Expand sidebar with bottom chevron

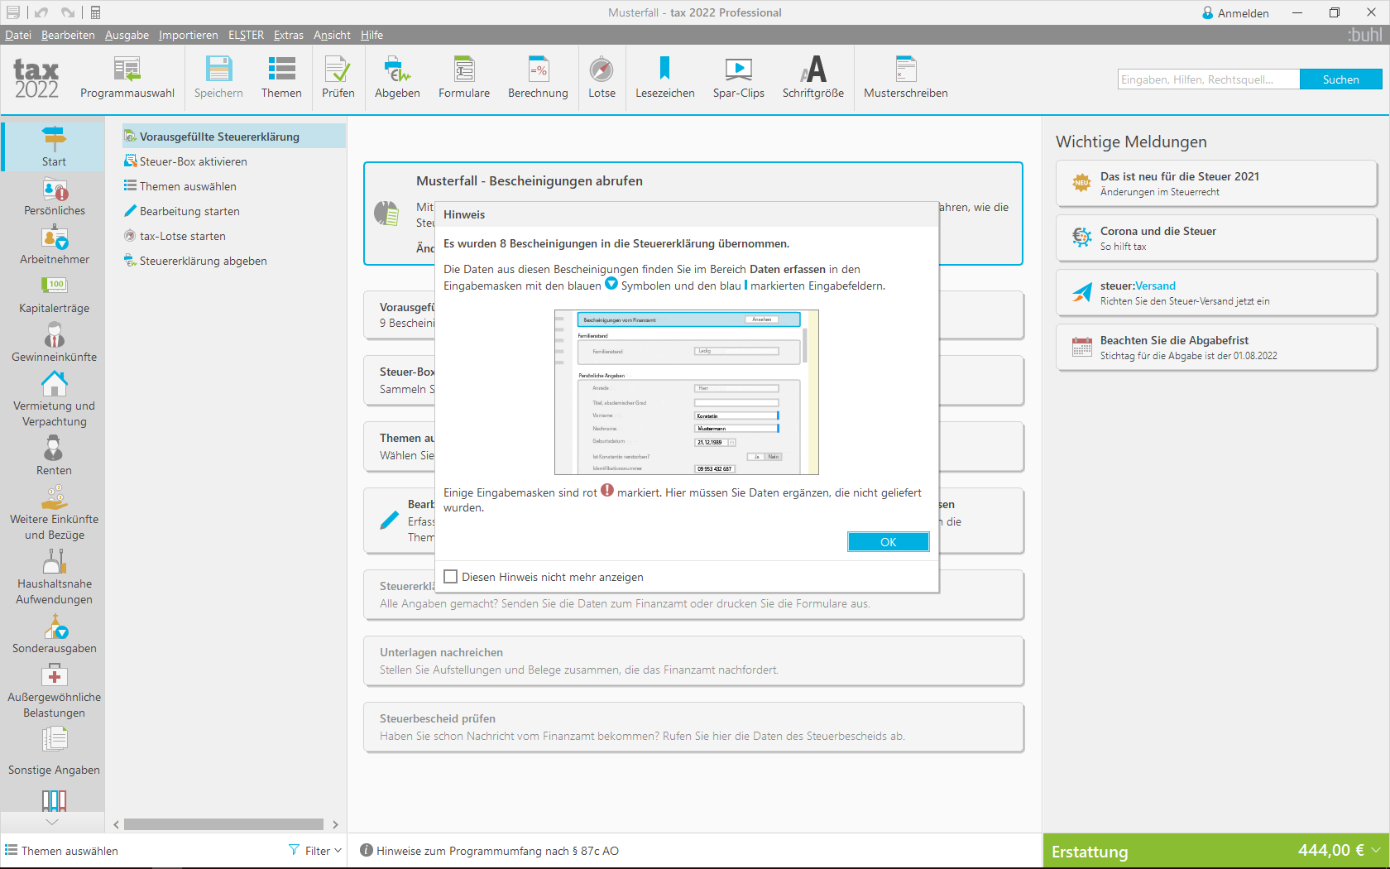coord(52,822)
